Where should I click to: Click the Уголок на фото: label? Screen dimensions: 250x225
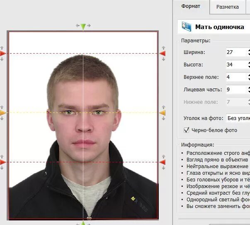point(204,118)
